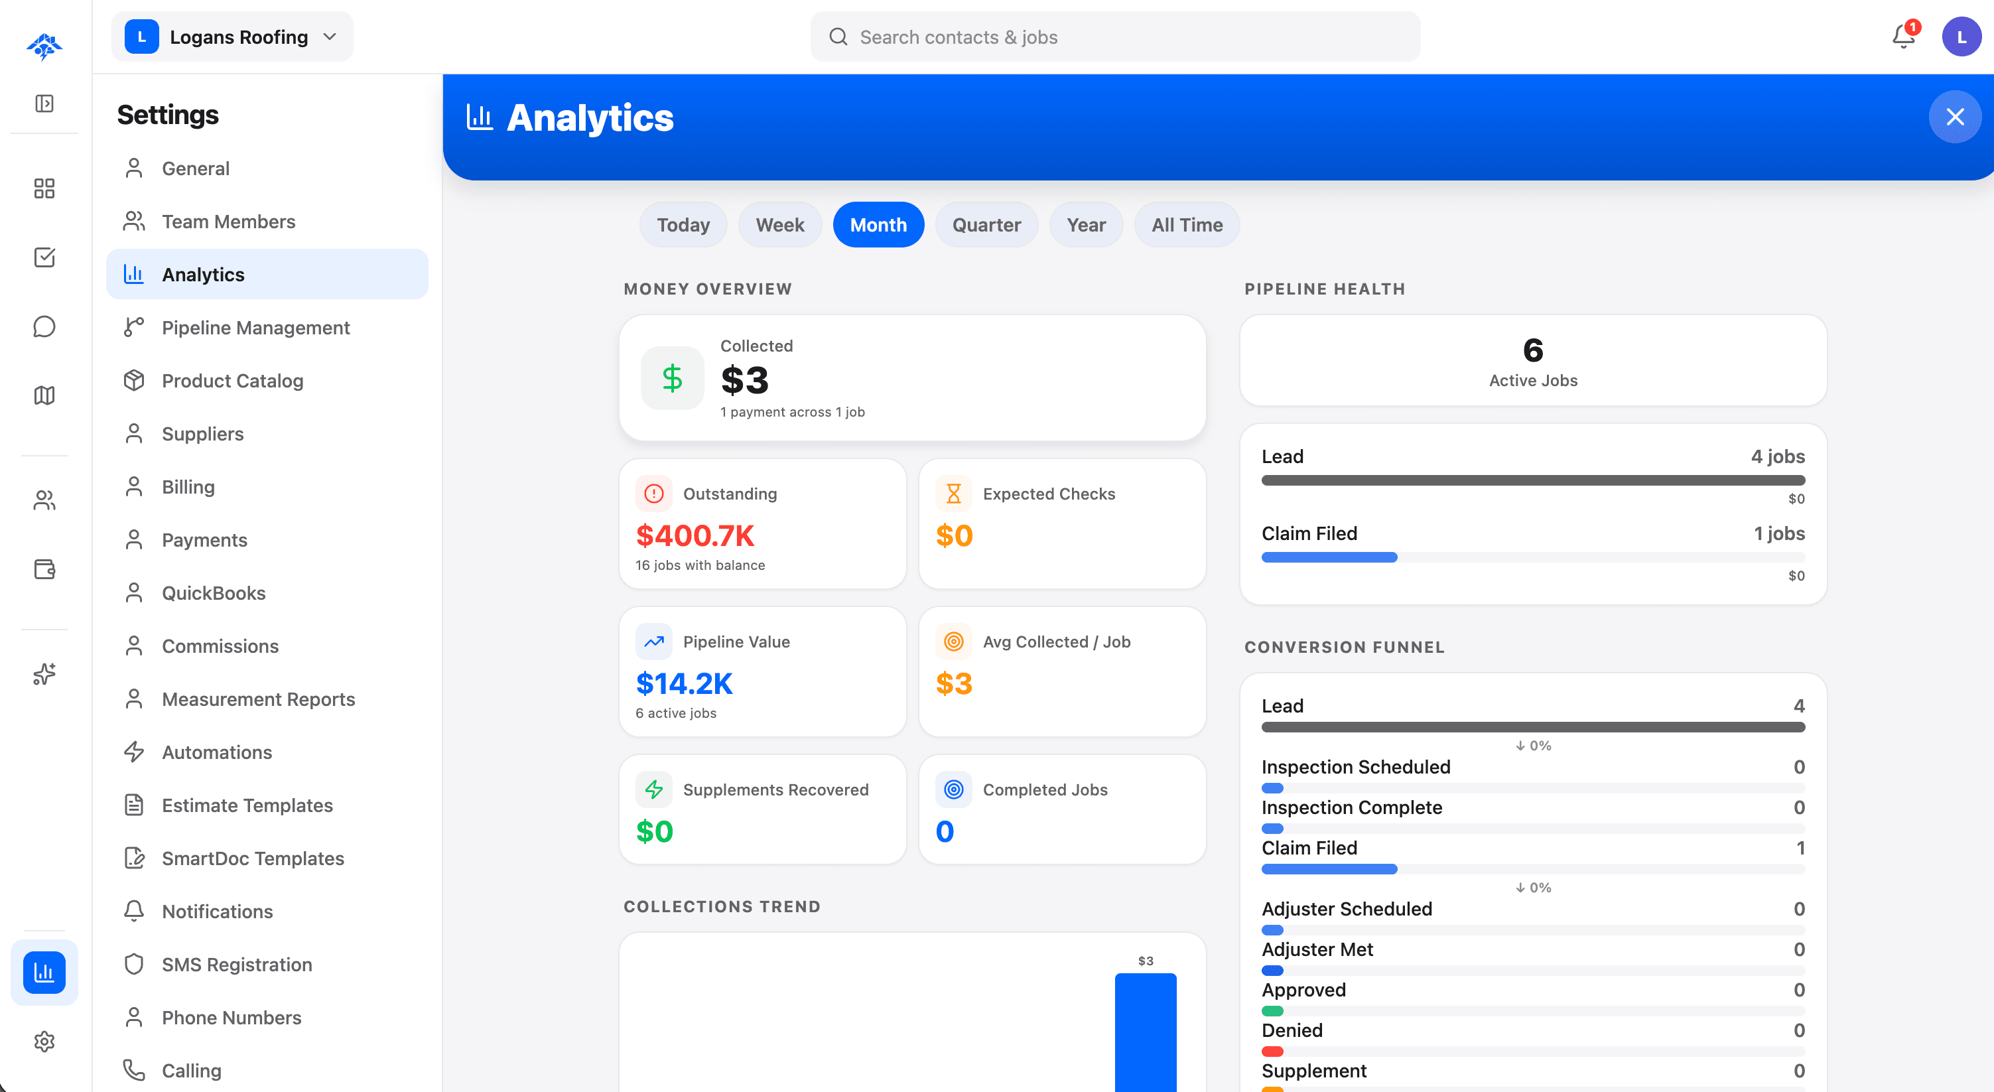Open Commissions settings
1994x1092 pixels.
pos(267,646)
